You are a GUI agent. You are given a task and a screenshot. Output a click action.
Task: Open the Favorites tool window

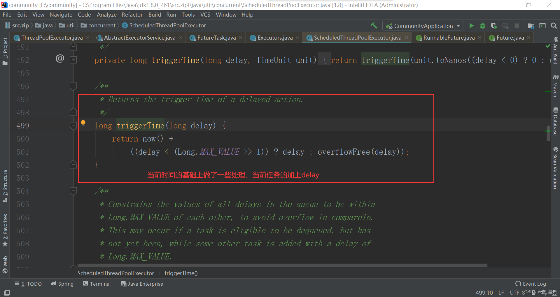[5, 230]
